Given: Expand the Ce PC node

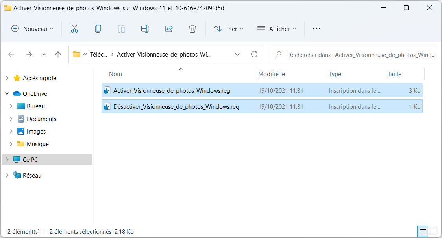Looking at the screenshot, I should (7, 159).
